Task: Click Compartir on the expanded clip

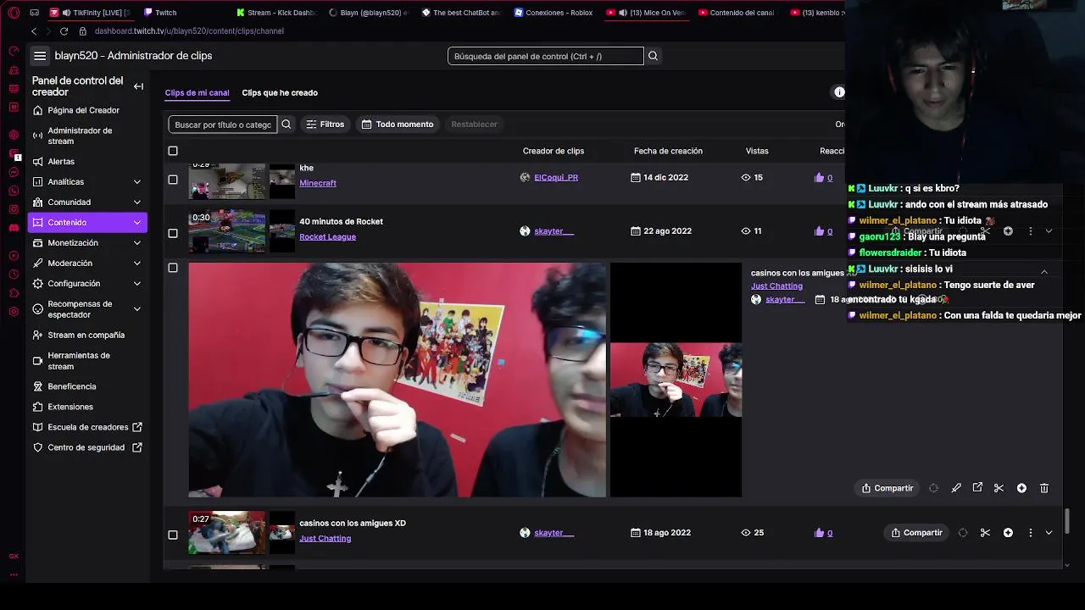Action: [x=887, y=488]
